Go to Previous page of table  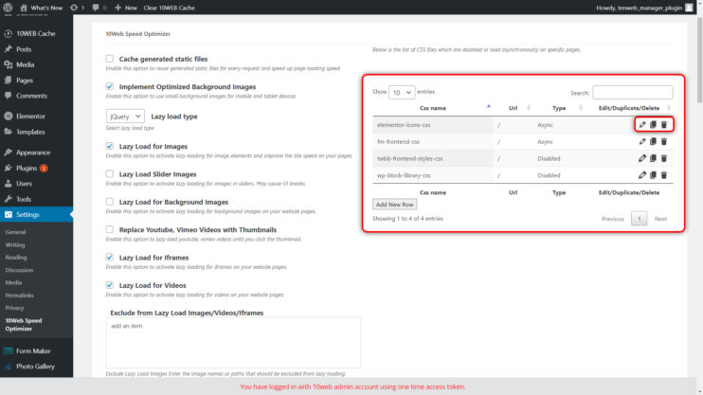point(612,219)
